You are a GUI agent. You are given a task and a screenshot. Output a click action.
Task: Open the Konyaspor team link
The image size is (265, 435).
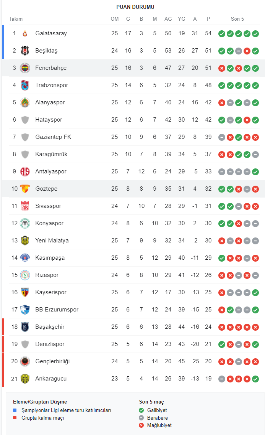click(x=49, y=223)
